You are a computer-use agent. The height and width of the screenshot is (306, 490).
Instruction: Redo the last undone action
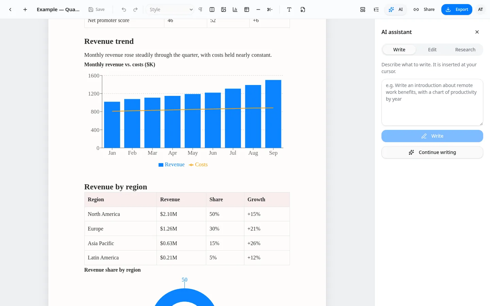coord(135,10)
